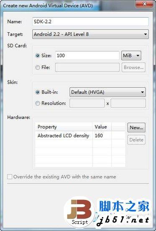
Task: Click the Browse... button
Action: tap(133, 68)
